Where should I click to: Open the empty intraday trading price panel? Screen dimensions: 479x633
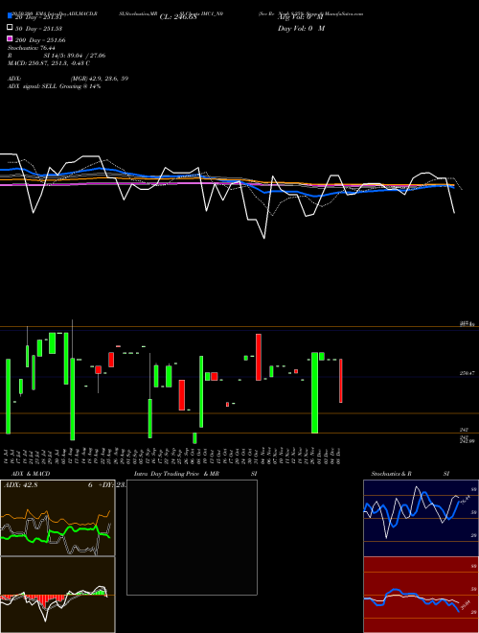click(x=192, y=537)
